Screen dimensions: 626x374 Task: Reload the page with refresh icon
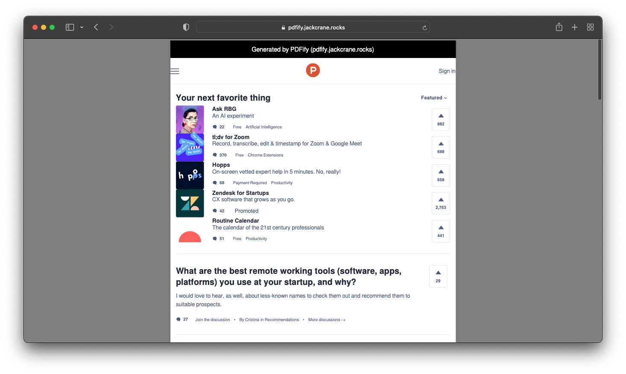click(x=424, y=28)
